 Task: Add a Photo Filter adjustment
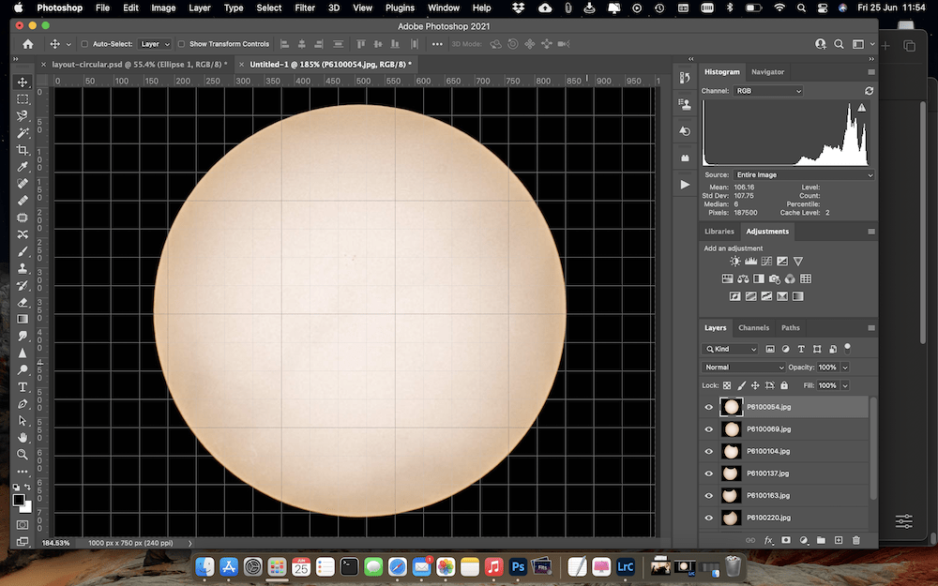(x=775, y=278)
